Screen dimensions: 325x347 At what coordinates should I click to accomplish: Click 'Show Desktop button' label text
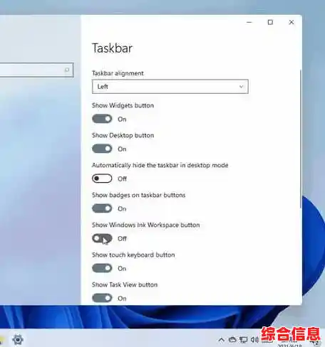tap(123, 135)
